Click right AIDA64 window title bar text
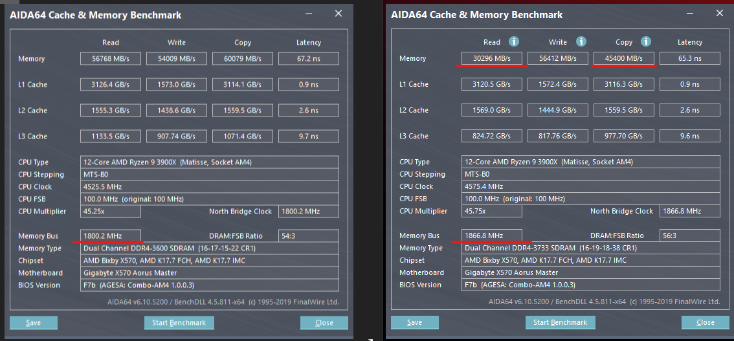The height and width of the screenshot is (341, 734). click(x=476, y=14)
